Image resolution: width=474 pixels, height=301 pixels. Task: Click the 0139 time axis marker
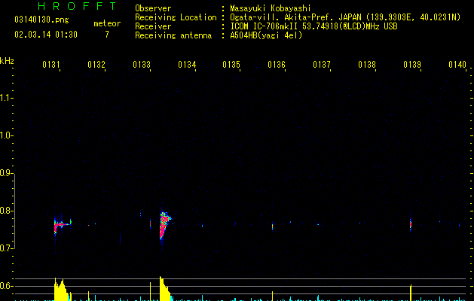412,65
